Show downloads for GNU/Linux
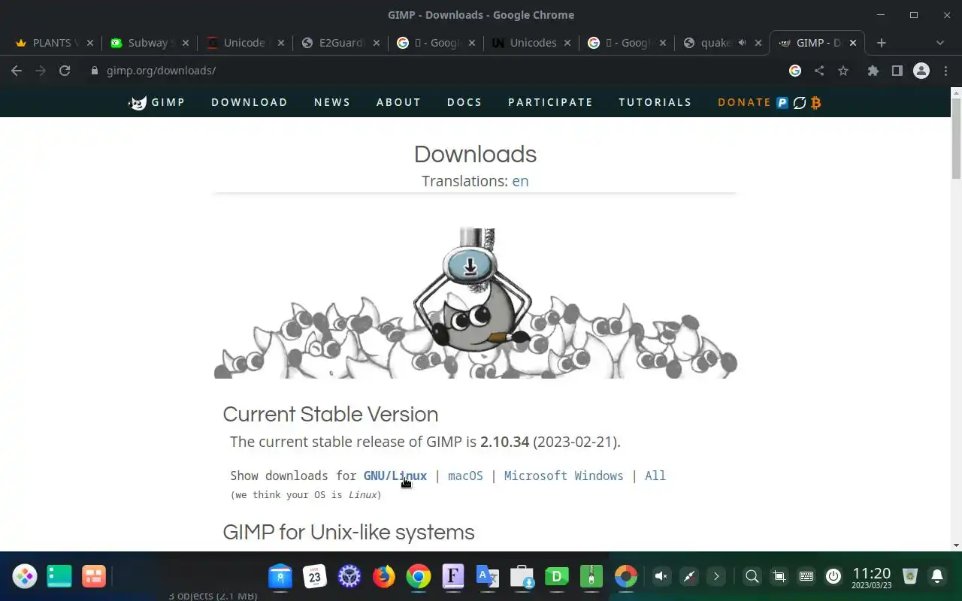Viewport: 962px width, 601px height. pyautogui.click(x=395, y=476)
